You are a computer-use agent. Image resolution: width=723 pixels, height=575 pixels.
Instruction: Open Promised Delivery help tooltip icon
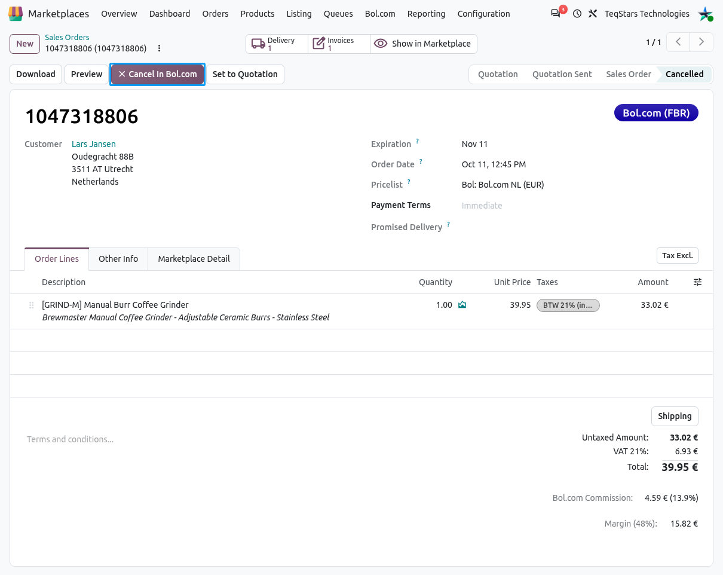[x=448, y=225]
